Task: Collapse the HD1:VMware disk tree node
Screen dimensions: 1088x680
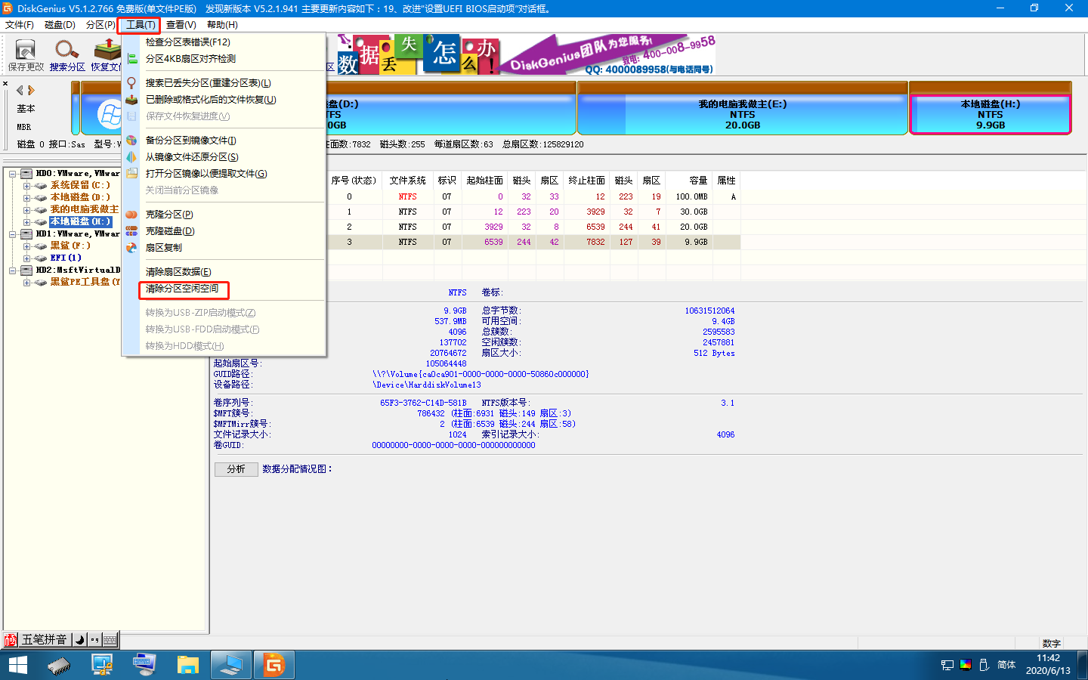Action: pos(13,234)
